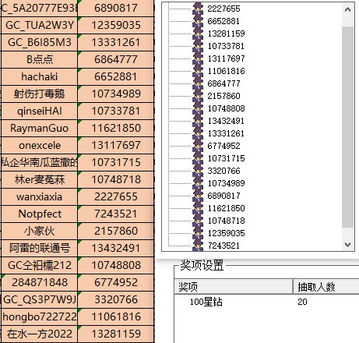Select spreadsheet cell qinseiHAI
The height and width of the screenshot is (343, 359).
[x=40, y=111]
